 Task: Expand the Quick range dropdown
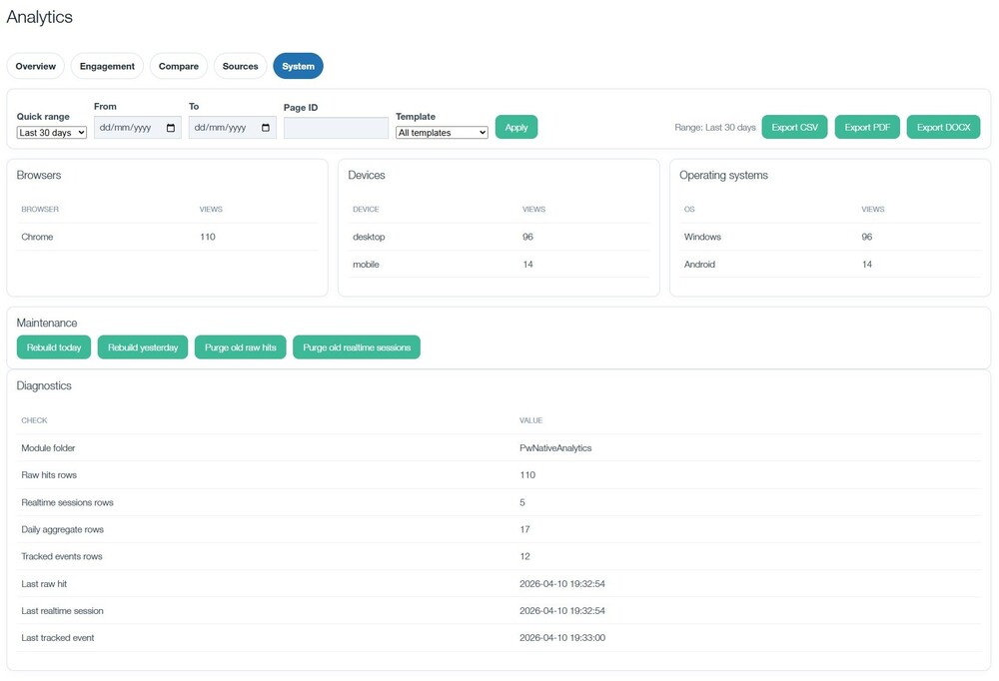pyautogui.click(x=52, y=133)
